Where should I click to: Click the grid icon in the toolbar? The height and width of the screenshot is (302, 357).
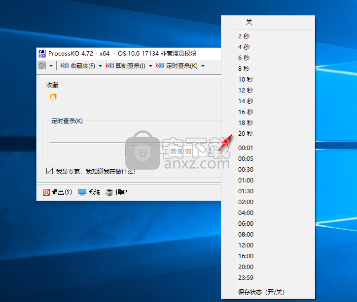coord(42,66)
